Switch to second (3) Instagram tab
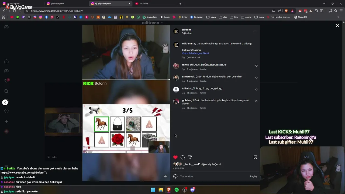345x194 pixels. point(66,4)
